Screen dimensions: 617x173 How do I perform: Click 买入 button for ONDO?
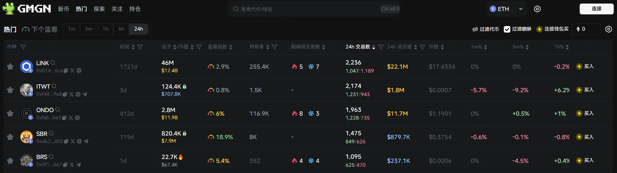coord(585,113)
